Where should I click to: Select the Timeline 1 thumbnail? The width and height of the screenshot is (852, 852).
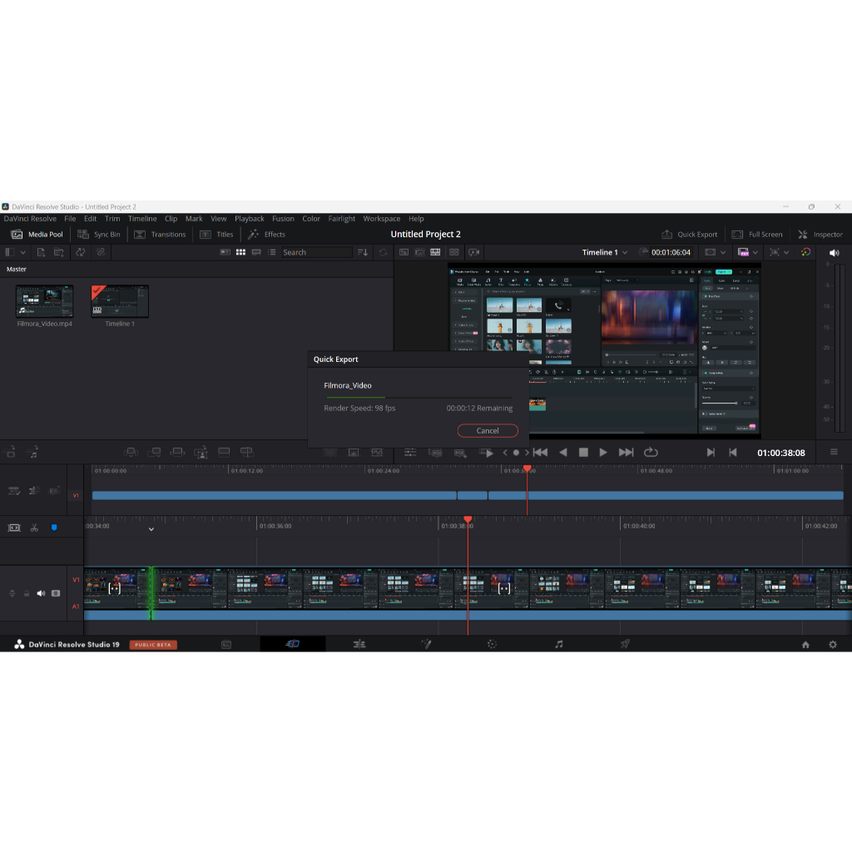pos(120,301)
